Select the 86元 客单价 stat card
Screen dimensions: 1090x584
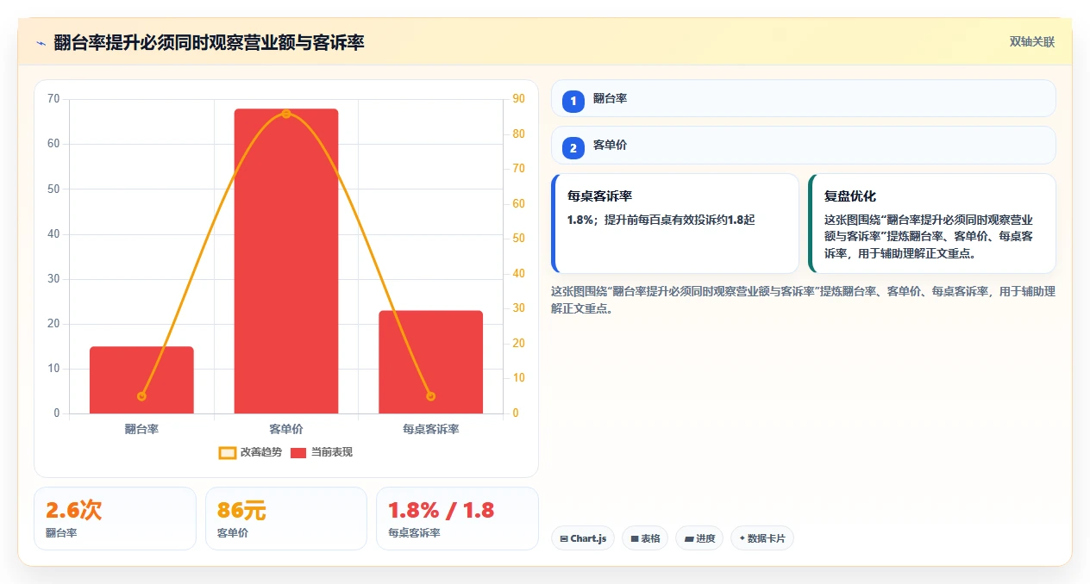[286, 519]
